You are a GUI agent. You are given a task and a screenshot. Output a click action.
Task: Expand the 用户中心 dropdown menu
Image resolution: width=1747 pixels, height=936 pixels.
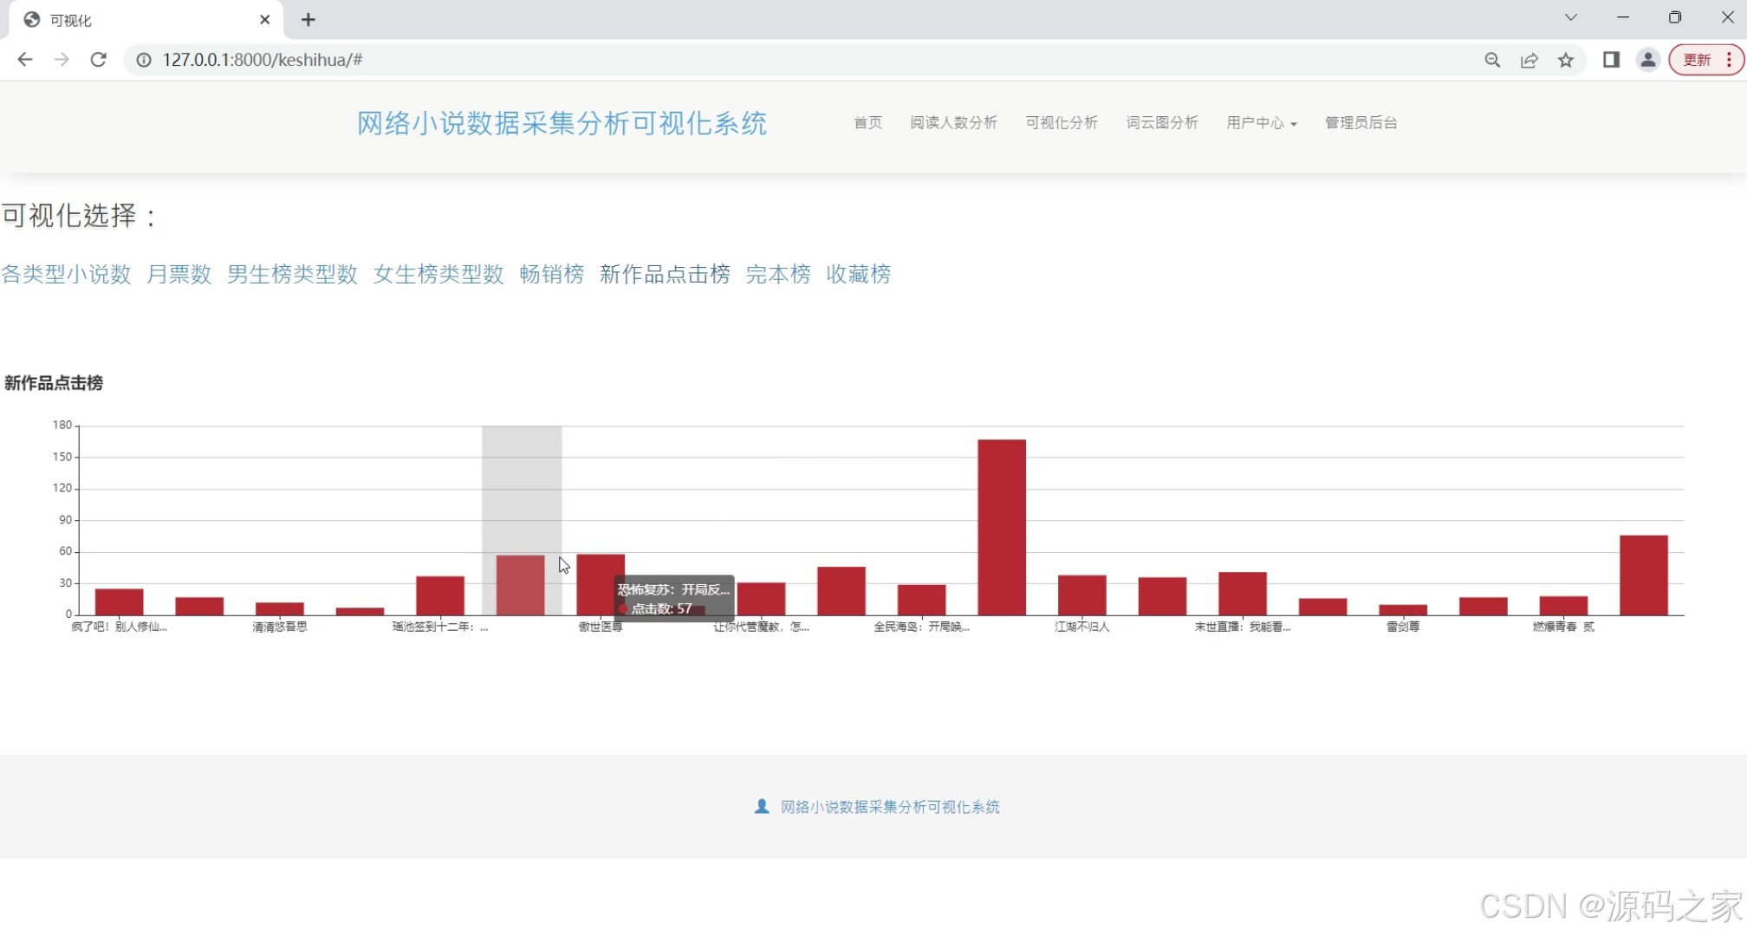(x=1261, y=123)
